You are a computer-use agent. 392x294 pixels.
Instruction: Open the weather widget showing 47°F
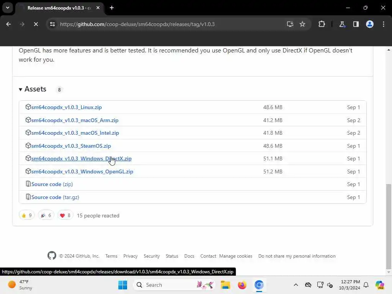tap(20, 285)
